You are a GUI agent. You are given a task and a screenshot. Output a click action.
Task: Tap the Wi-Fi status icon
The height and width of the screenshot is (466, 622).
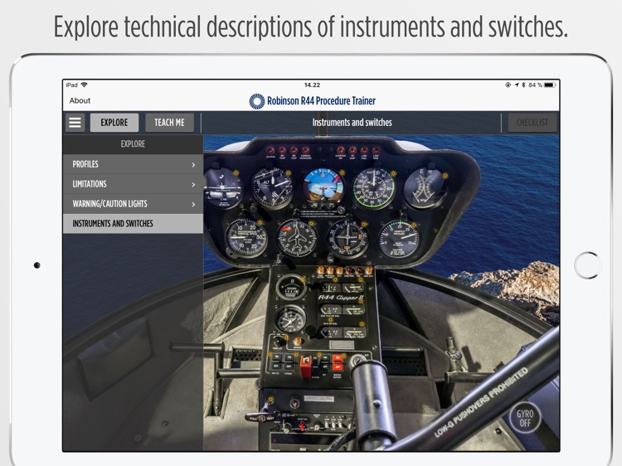tap(84, 85)
